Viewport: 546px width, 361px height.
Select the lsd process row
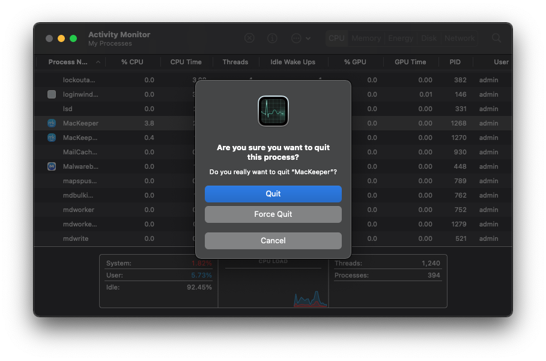point(273,109)
